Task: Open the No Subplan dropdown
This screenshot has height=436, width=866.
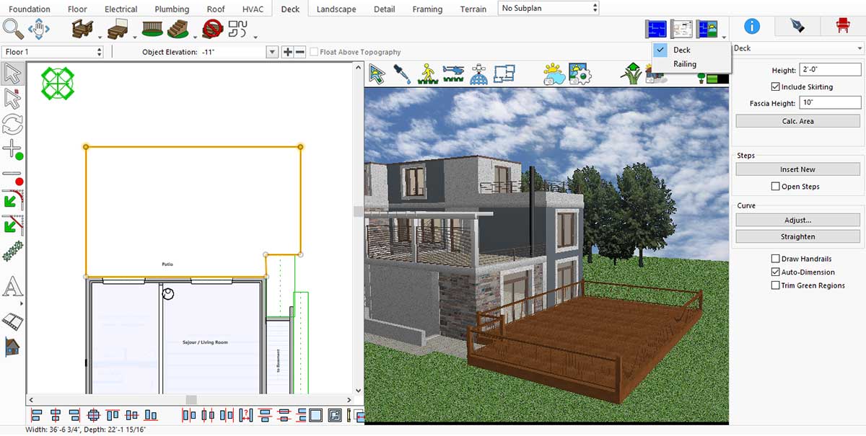Action: pos(548,9)
